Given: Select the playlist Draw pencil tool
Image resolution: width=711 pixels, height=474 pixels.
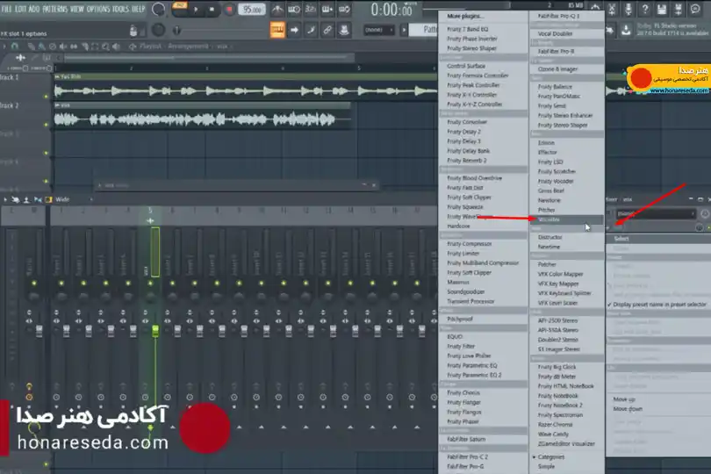Looking at the screenshot, I should coord(32,47).
